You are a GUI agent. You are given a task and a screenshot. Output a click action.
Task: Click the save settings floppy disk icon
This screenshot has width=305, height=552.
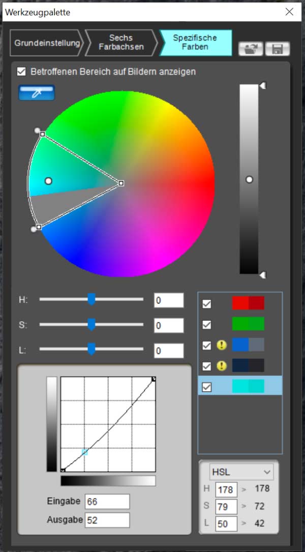pos(278,49)
